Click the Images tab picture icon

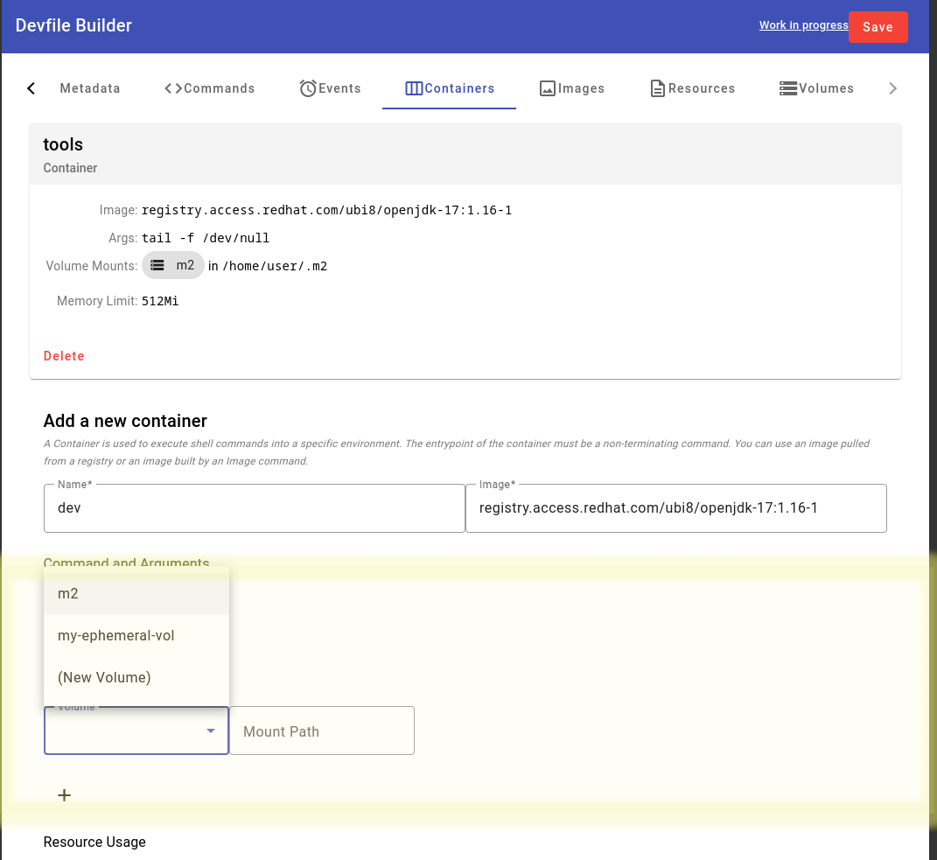(548, 88)
